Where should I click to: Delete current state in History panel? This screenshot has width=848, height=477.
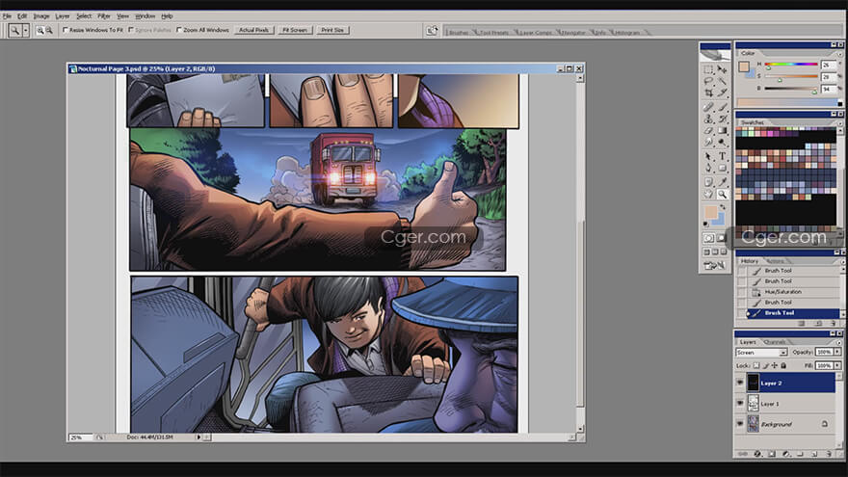[x=834, y=324]
